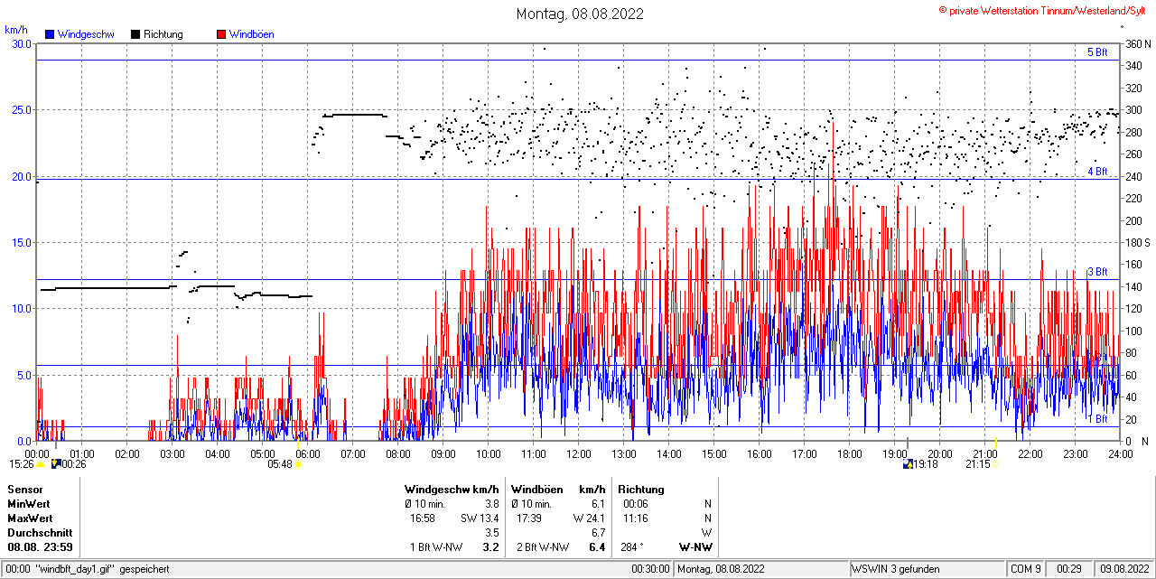Image resolution: width=1156 pixels, height=579 pixels.
Task: Click the WSWIN 3 gefunden status field
Action: point(896,569)
